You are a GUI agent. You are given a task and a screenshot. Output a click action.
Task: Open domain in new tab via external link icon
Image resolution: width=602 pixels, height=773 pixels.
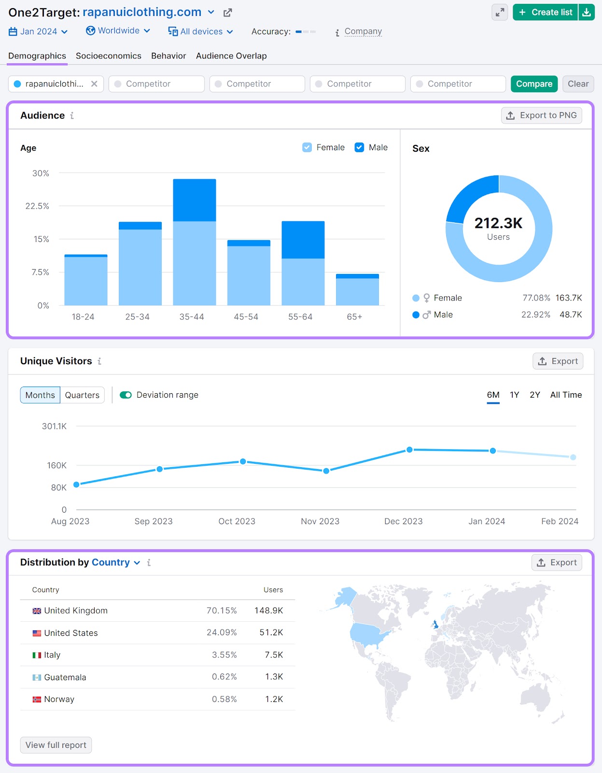click(227, 13)
